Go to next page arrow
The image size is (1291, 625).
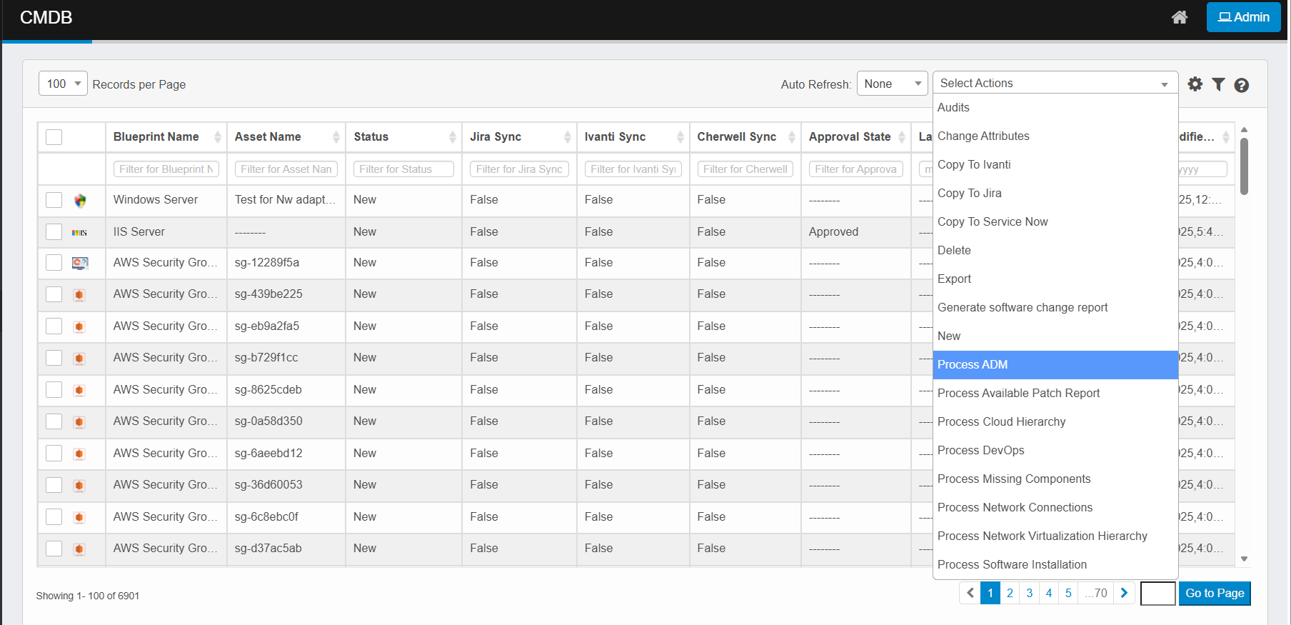tap(1124, 593)
